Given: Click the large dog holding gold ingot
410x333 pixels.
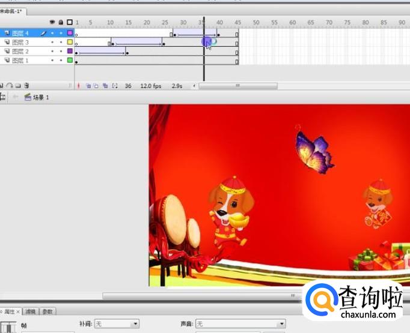Looking at the screenshot, I should 231,211.
